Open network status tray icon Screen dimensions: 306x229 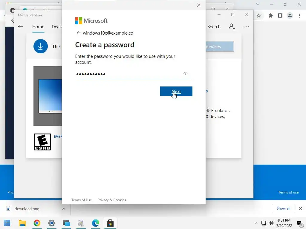pos(264,223)
